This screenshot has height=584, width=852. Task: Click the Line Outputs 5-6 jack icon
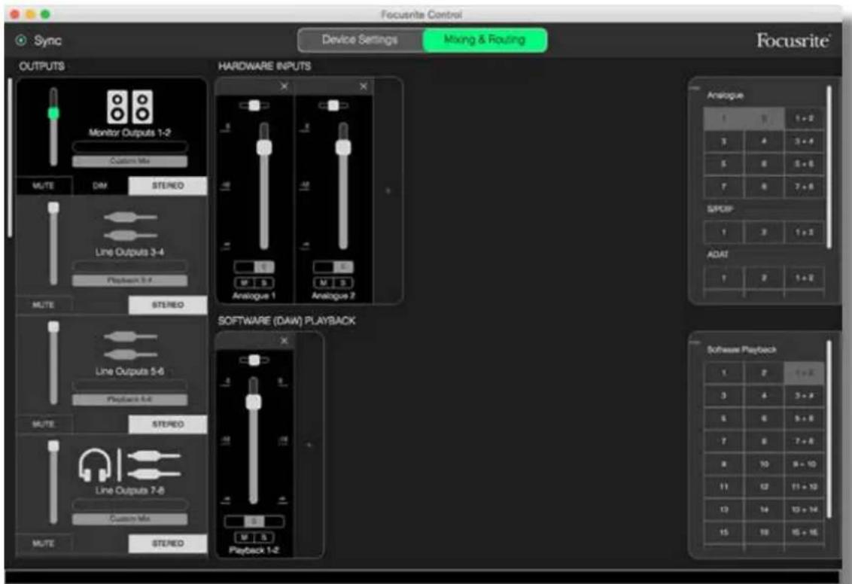(130, 345)
